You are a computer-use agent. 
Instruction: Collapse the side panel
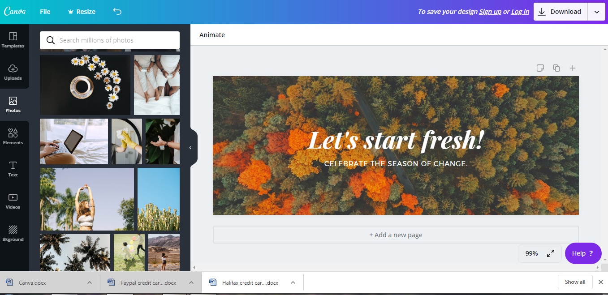pos(190,148)
